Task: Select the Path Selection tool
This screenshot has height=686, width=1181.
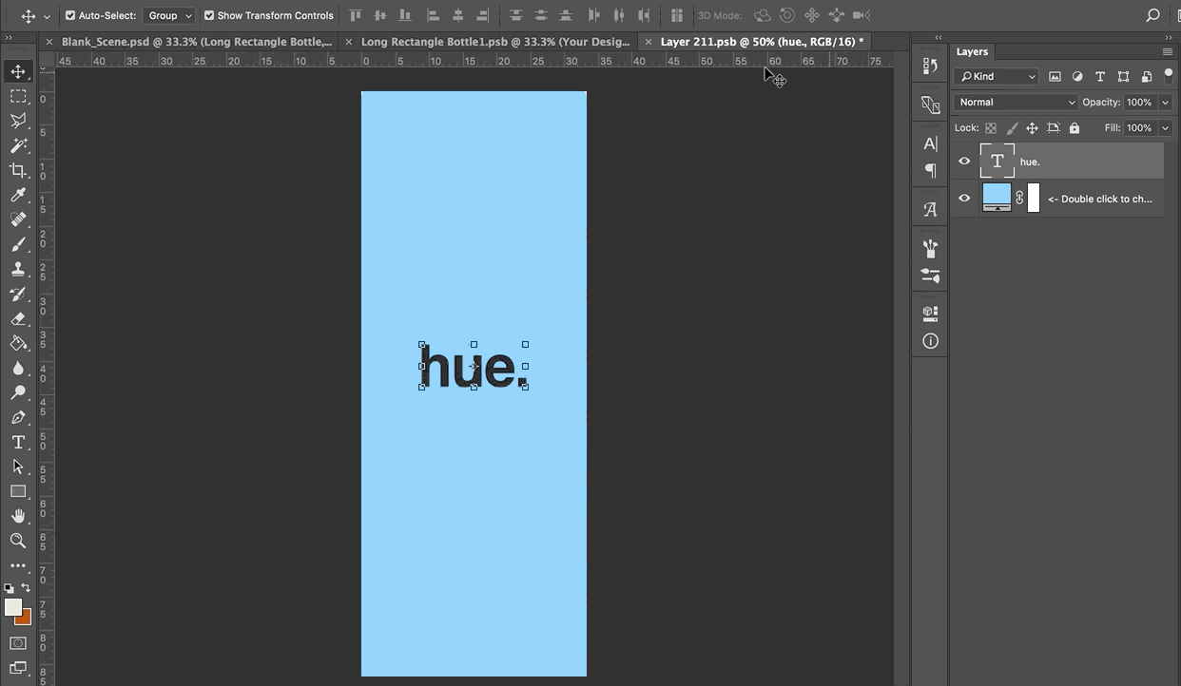Action: tap(18, 467)
